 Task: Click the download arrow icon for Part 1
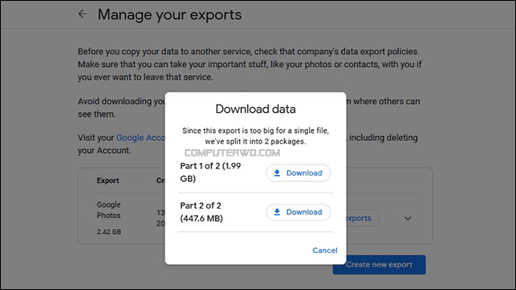pyautogui.click(x=277, y=173)
